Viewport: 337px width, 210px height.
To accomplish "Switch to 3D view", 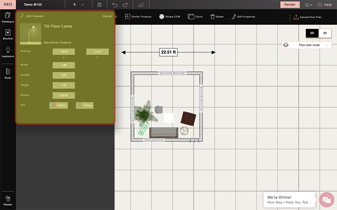I will (325, 33).
